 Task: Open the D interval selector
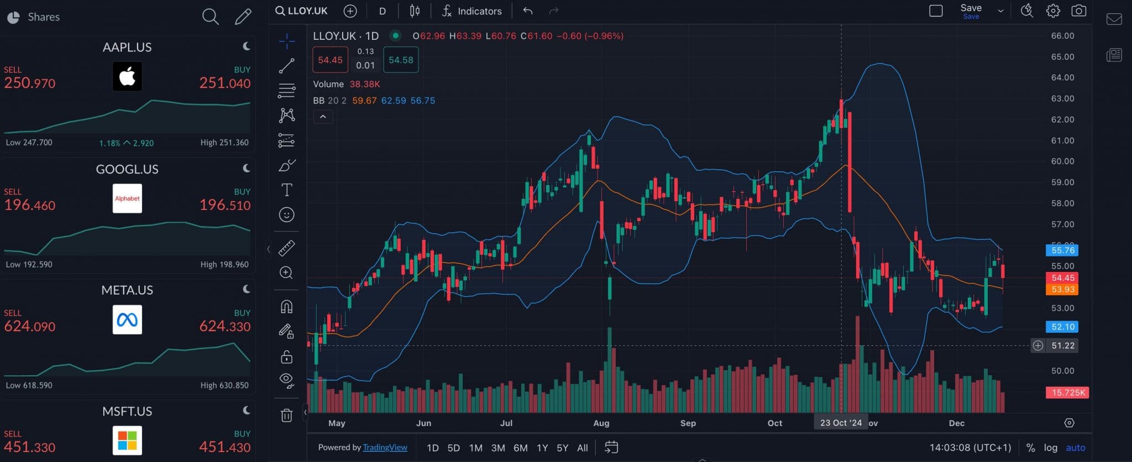tap(382, 11)
